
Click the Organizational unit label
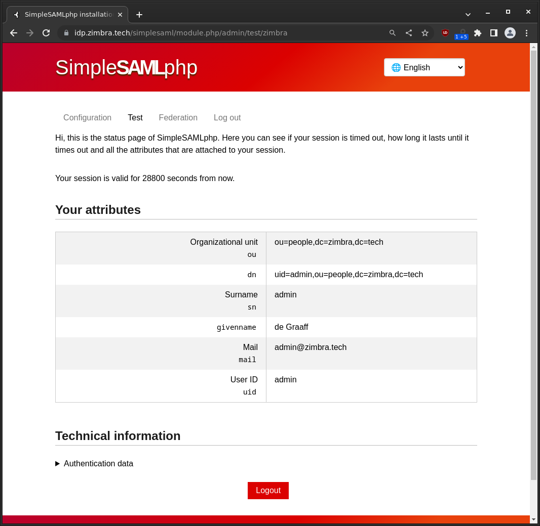point(224,242)
